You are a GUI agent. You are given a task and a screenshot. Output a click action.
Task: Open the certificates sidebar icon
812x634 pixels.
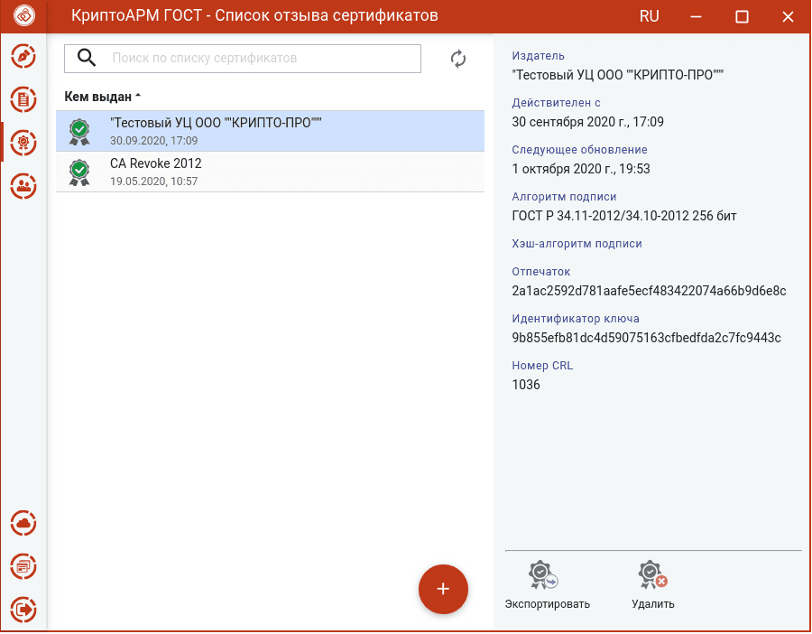[23, 143]
